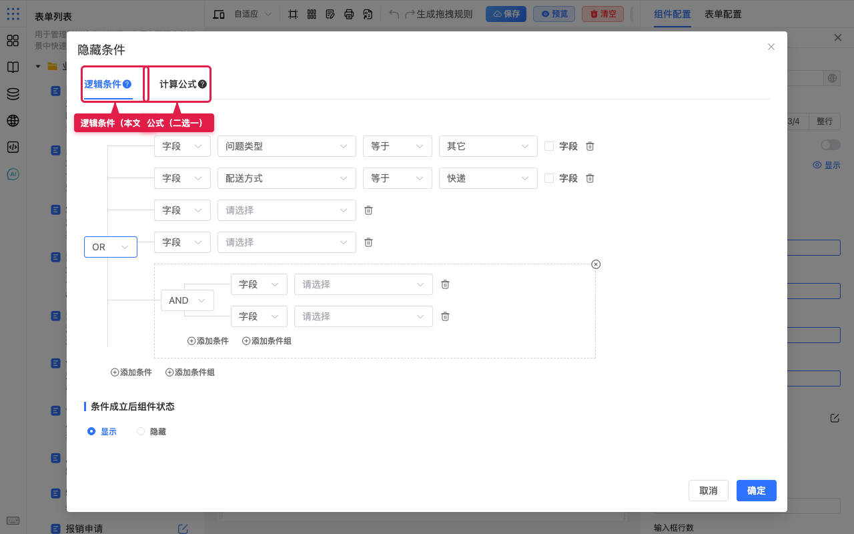The width and height of the screenshot is (854, 534).
Task: Close the 隐藏条件 dialog
Action: tap(771, 47)
